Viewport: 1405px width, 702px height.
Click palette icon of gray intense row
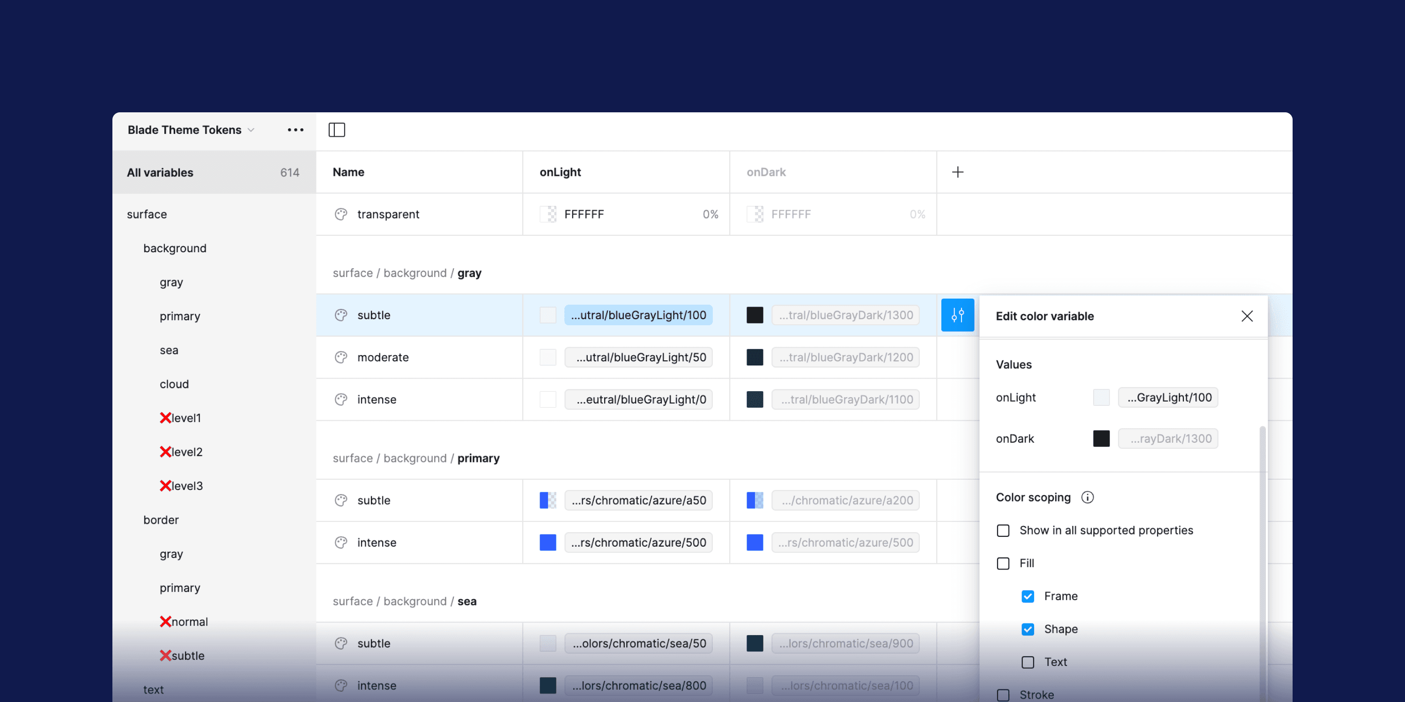pos(341,400)
